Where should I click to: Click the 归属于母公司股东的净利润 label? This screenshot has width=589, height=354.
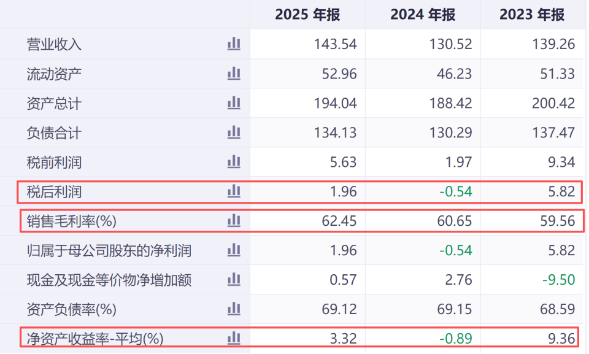(x=109, y=251)
